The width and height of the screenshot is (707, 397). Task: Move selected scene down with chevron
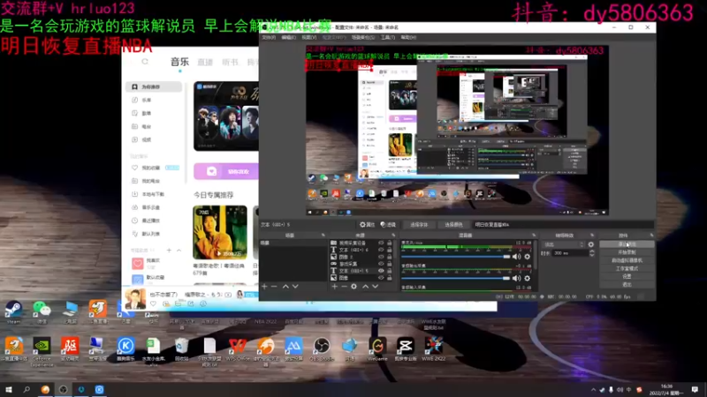tap(295, 286)
